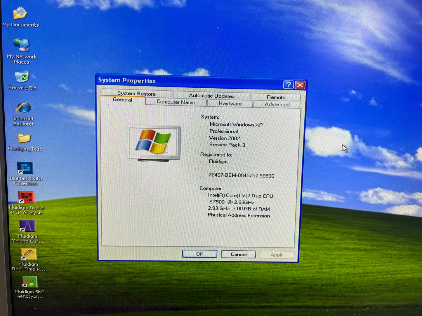Switch to the Remote tab
Screen dimensions: 422x316
(276, 97)
